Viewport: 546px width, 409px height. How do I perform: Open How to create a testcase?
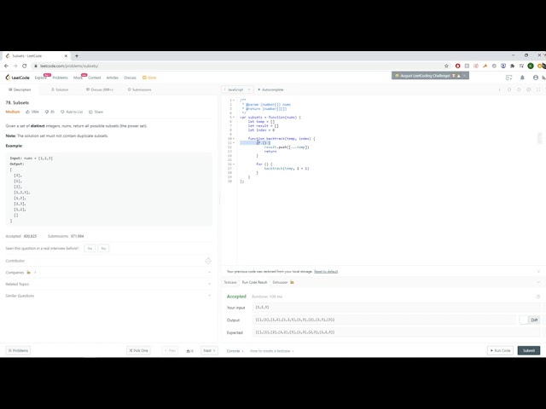pos(271,351)
